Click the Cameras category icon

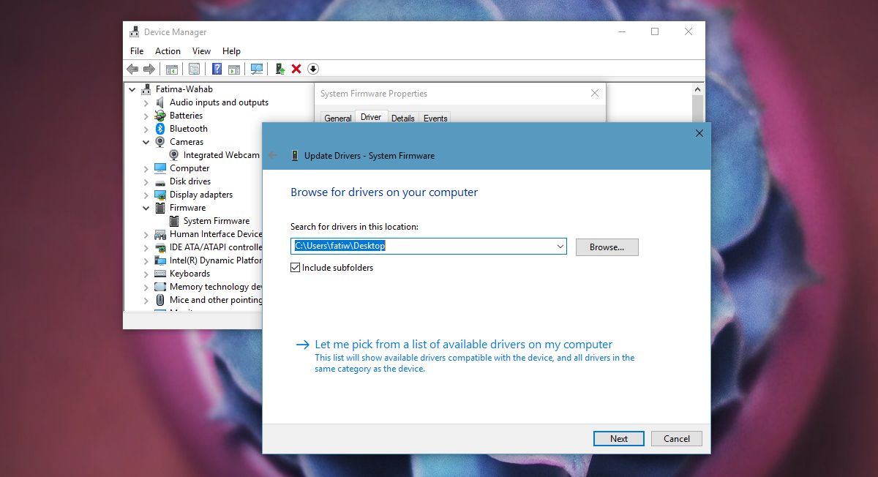[160, 142]
